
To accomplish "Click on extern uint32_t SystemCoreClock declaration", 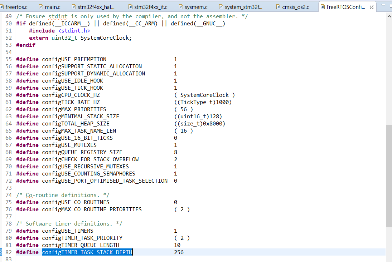I will coord(80,38).
